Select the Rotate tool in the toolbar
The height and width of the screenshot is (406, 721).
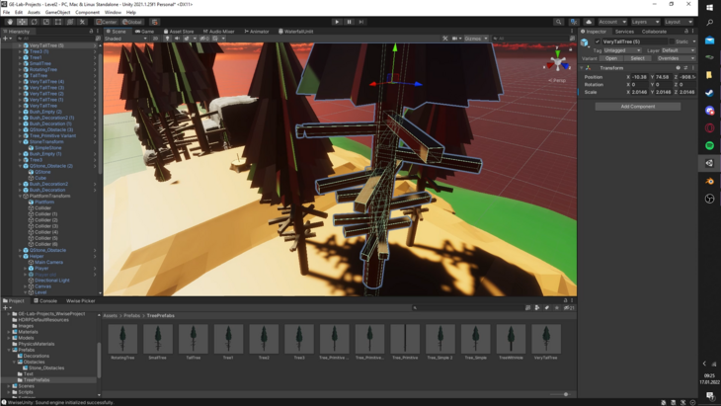point(34,22)
